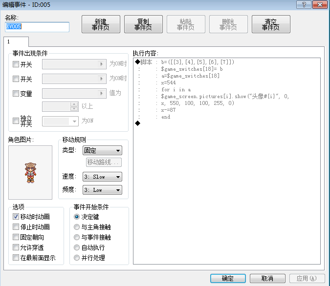Image resolution: width=330 pixels, height=286 pixels.
Task: Click the 移动路线 button
Action: 104,162
